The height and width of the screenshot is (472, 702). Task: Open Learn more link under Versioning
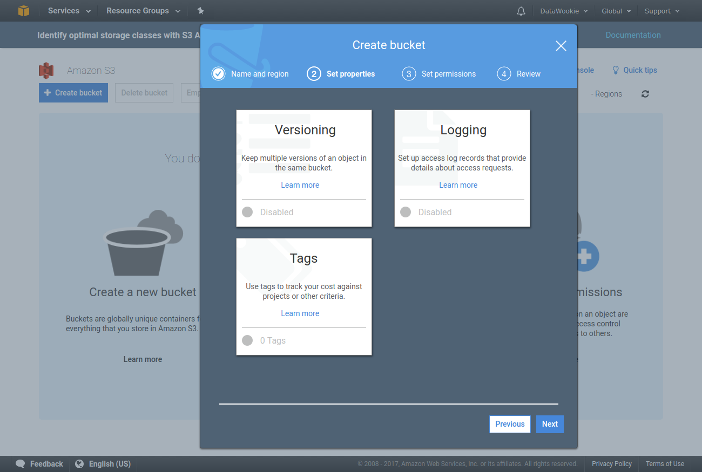click(300, 185)
